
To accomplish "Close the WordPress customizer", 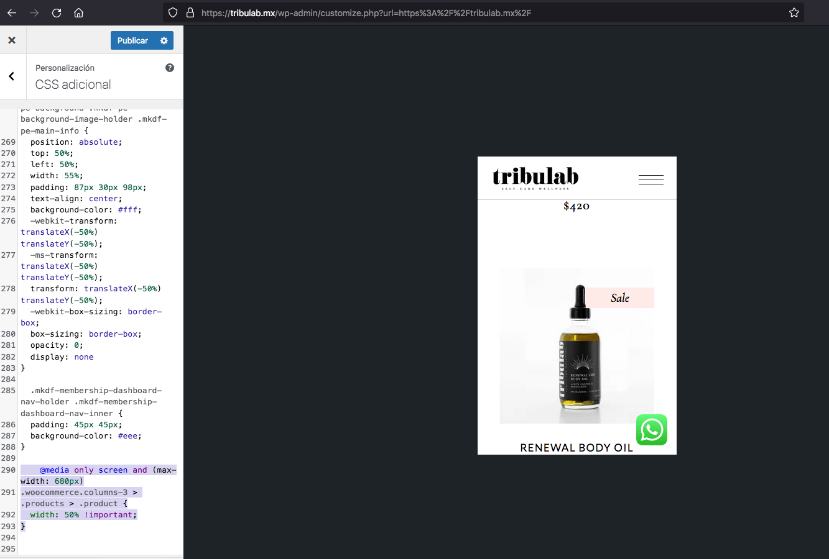I will point(12,40).
